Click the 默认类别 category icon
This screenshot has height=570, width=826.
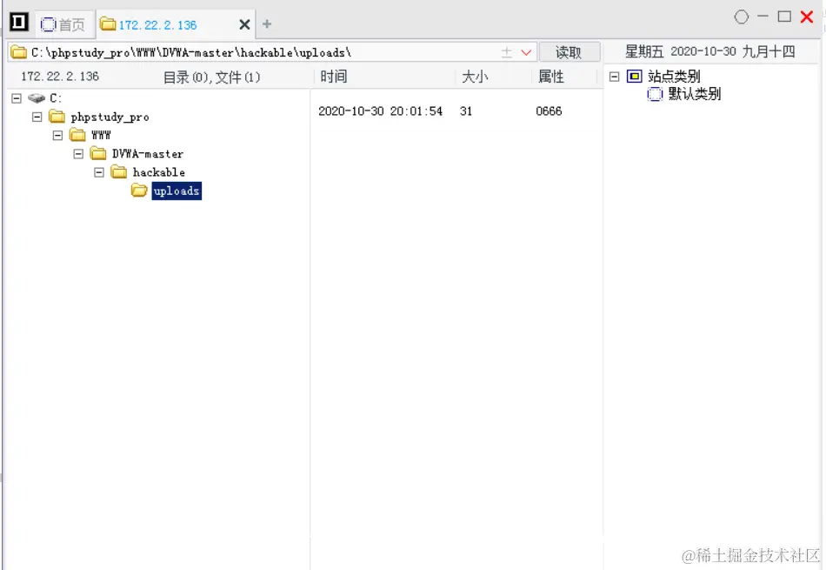point(655,94)
